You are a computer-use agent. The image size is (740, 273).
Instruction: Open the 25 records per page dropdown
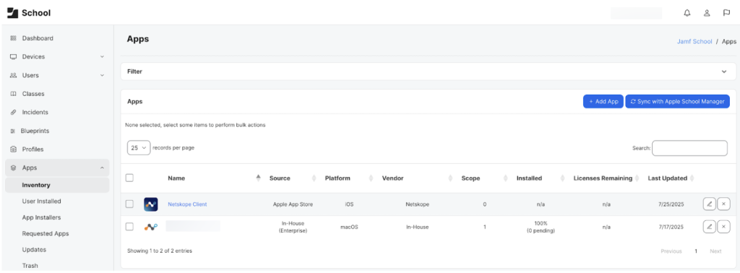[x=139, y=147]
